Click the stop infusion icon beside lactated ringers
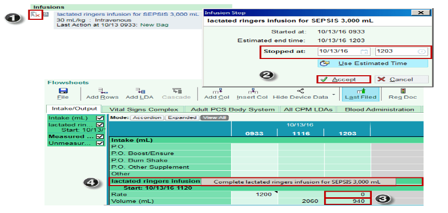The width and height of the screenshot is (448, 213). coord(36,14)
